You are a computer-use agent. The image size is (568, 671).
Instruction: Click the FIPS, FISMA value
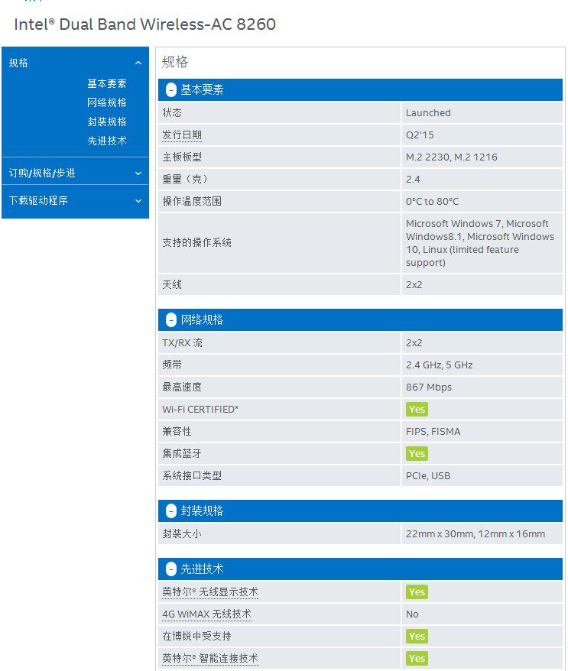pos(433,432)
